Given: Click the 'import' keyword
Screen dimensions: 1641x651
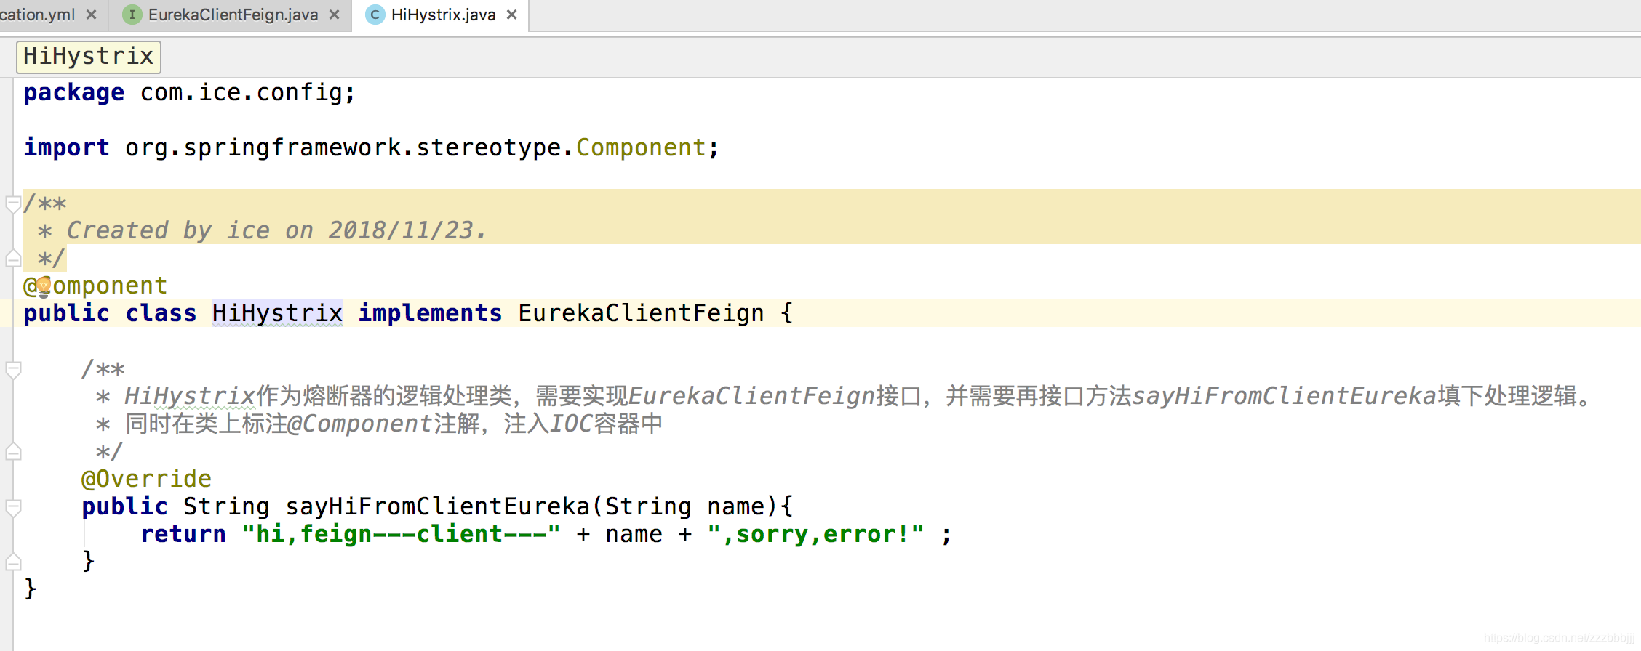Looking at the screenshot, I should (x=66, y=147).
